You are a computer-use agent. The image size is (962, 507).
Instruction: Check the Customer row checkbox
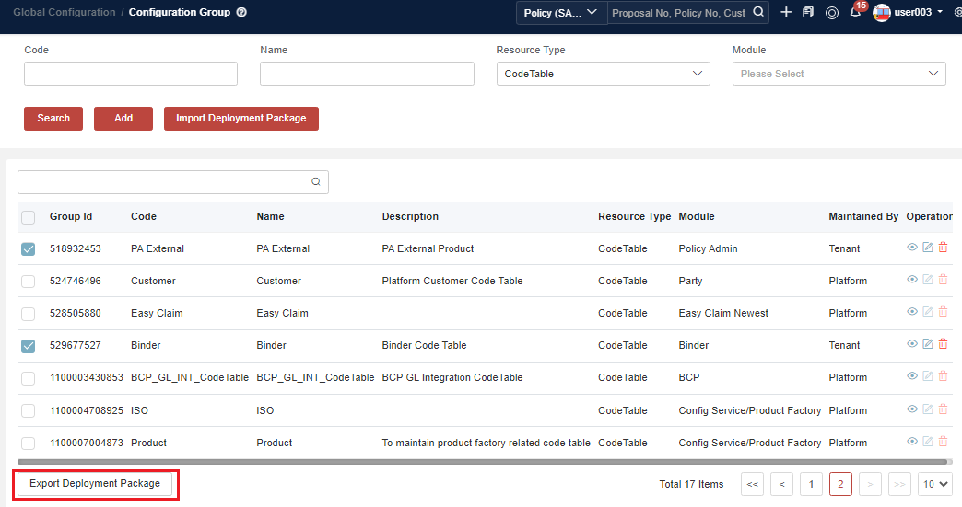29,281
